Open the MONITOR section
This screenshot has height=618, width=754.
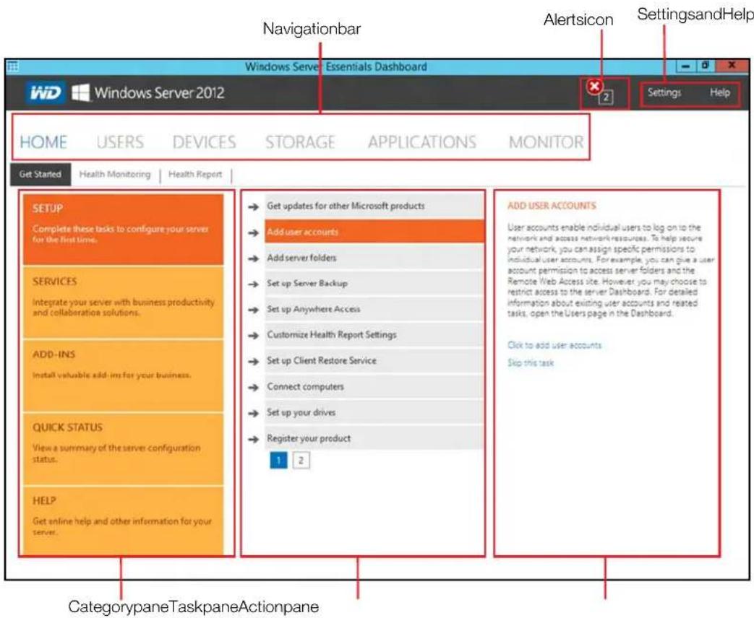547,142
